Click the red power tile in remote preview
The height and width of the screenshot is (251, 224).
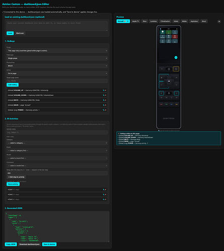pyautogui.click(x=175, y=37)
